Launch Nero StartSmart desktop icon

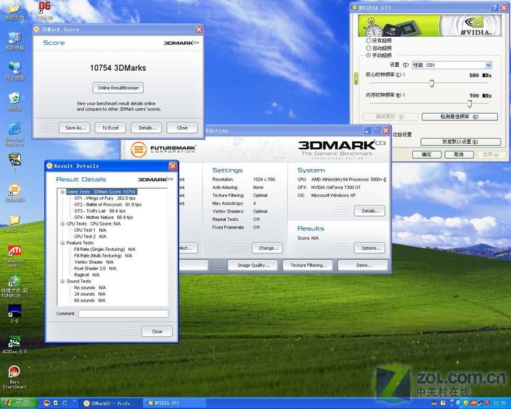14,377
